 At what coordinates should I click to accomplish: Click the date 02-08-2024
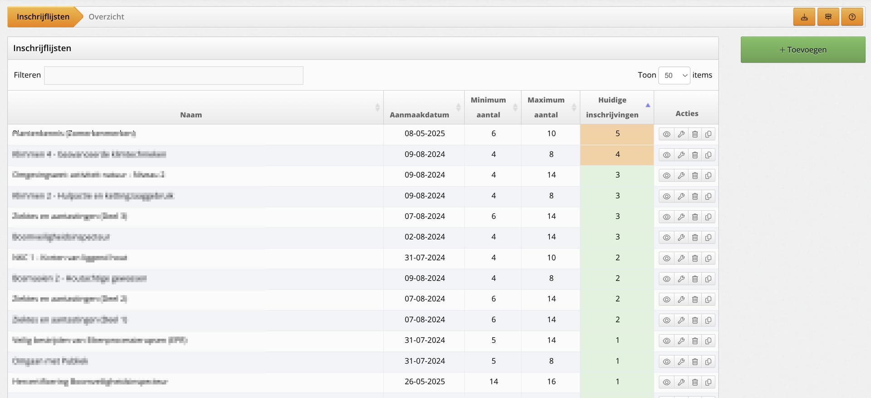tap(425, 237)
